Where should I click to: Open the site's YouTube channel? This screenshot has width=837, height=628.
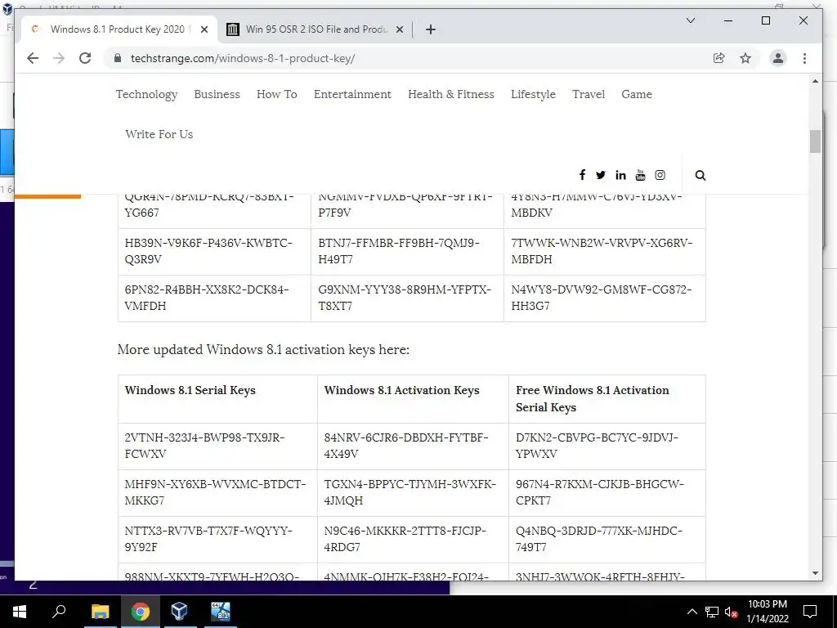[x=640, y=175]
